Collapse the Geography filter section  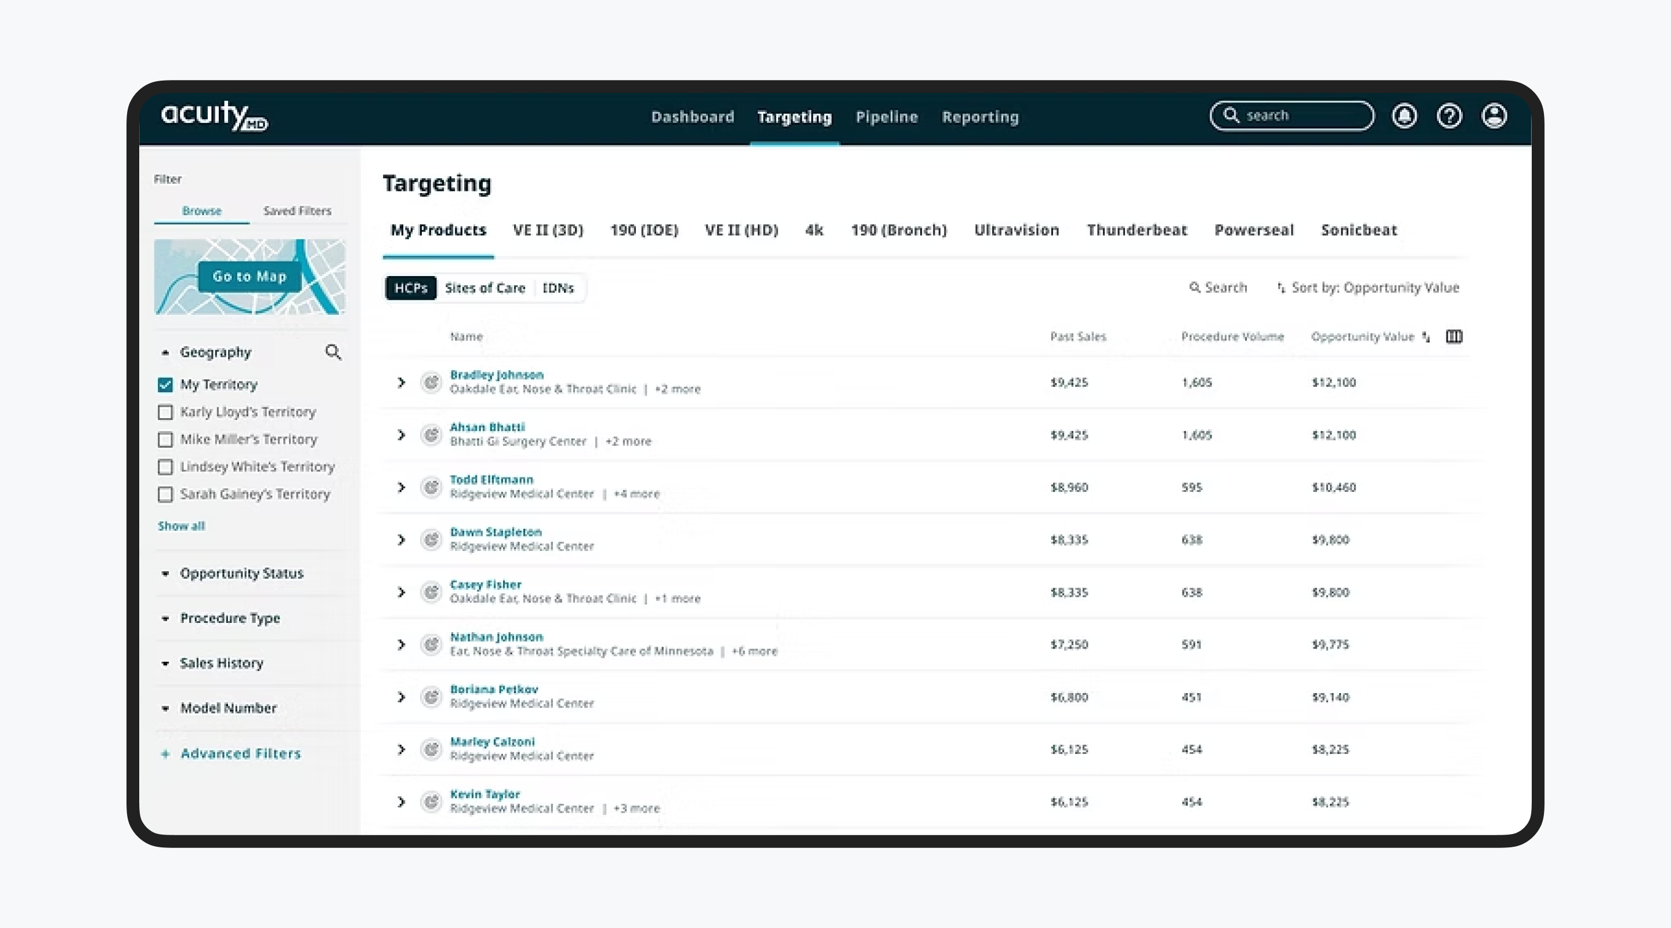(x=166, y=352)
